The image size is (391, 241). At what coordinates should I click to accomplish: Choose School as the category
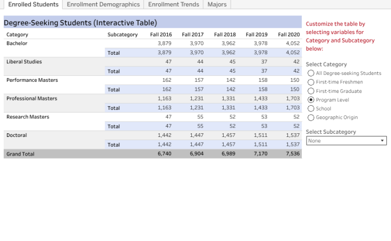click(x=311, y=109)
